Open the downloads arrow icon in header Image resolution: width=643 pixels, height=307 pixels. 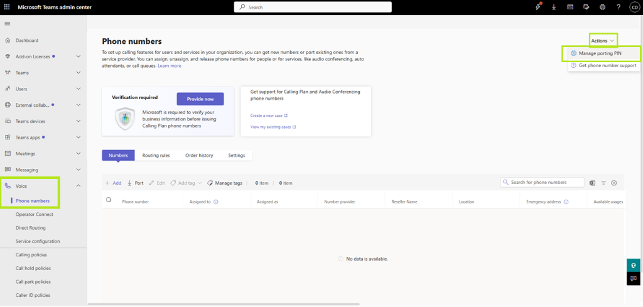pyautogui.click(x=554, y=7)
